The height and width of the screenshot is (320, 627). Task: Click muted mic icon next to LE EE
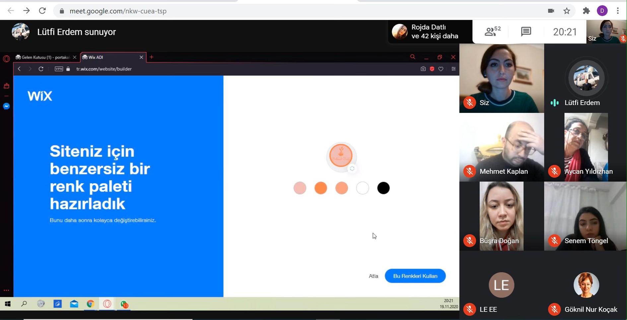[x=469, y=309]
